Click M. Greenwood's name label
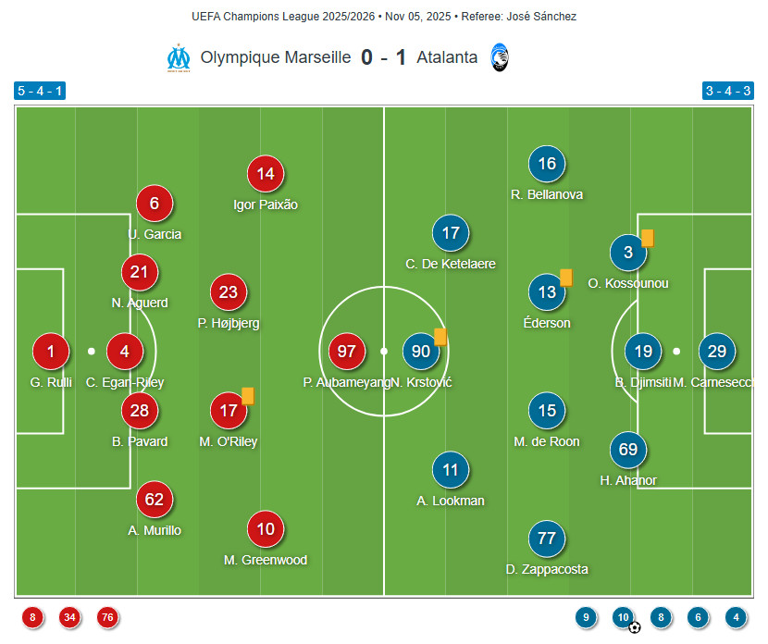Image resolution: width=768 pixels, height=644 pixels. (x=266, y=560)
